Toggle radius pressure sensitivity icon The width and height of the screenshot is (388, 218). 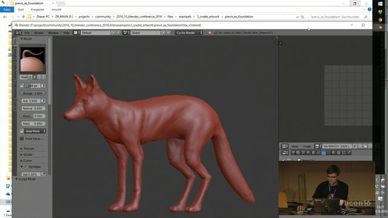coord(43,86)
